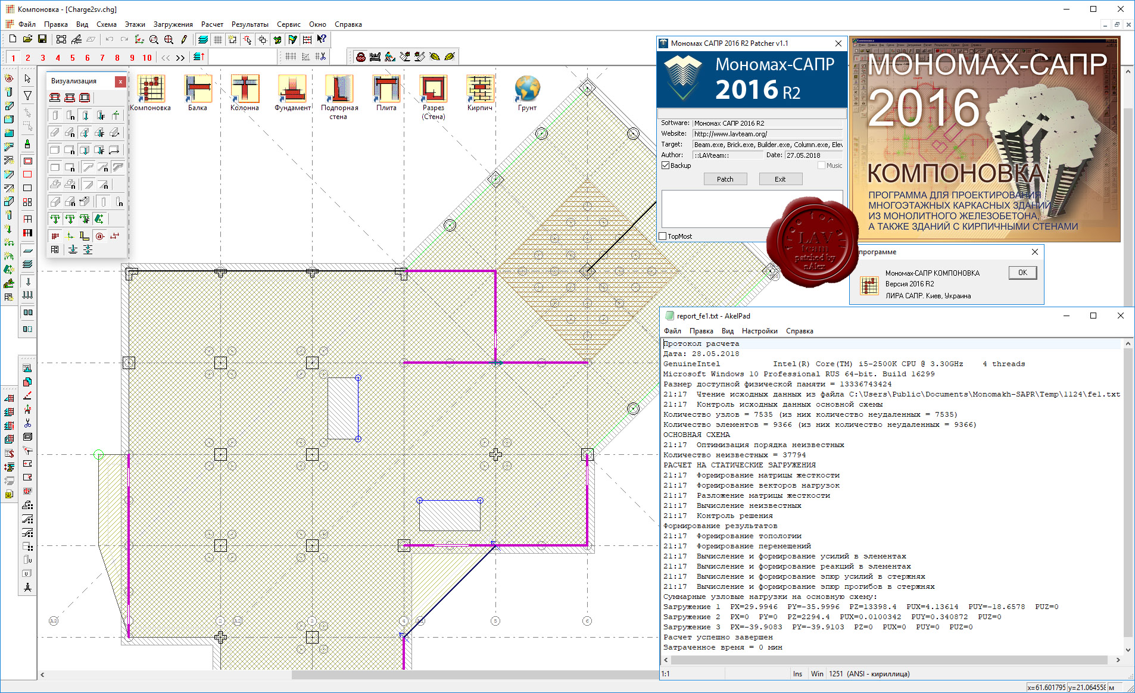This screenshot has height=693, width=1135.
Task: Close the Визуализация panel
Action: (x=120, y=81)
